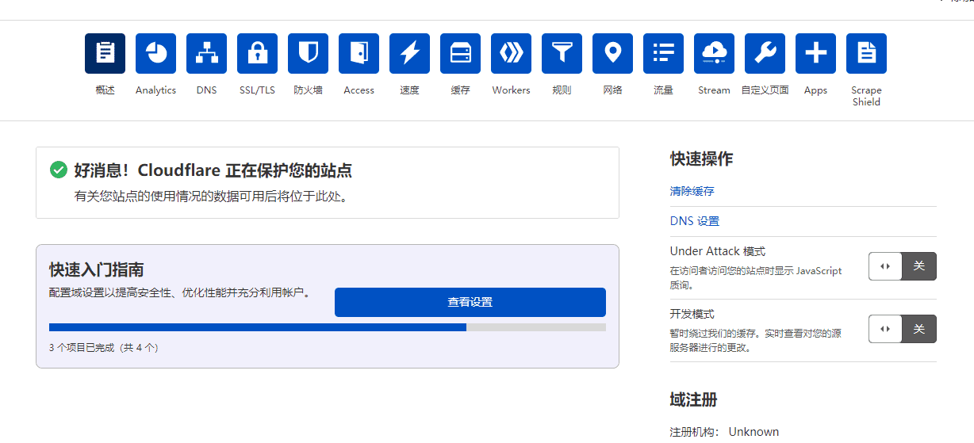Screen dimensions: 974x443
Task: Toggle the Under Attack 模式 switch
Action: (x=902, y=266)
